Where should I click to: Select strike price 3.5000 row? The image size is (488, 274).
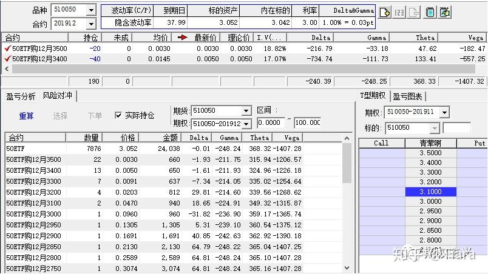tap(431, 153)
